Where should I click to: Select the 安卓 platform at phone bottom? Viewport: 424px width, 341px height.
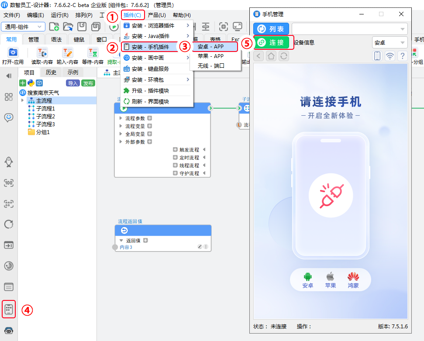308,280
